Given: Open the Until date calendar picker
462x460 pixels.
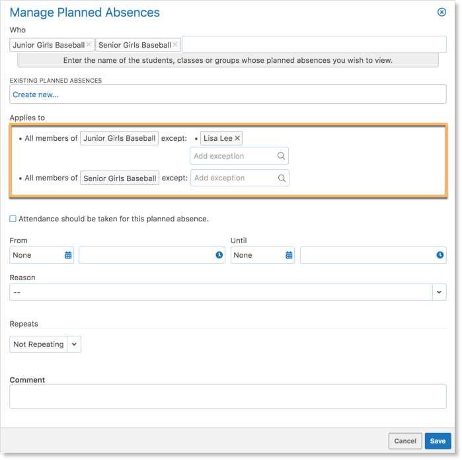Looking at the screenshot, I should coord(289,255).
